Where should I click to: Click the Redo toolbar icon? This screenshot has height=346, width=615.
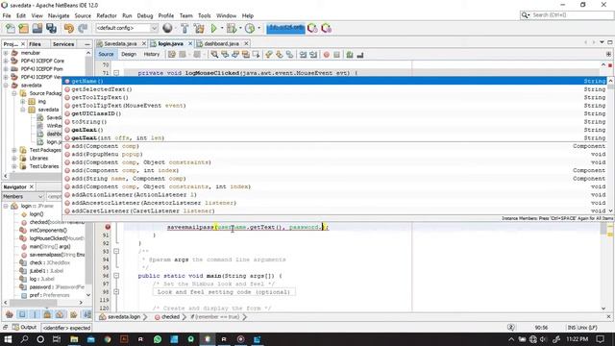(x=83, y=28)
